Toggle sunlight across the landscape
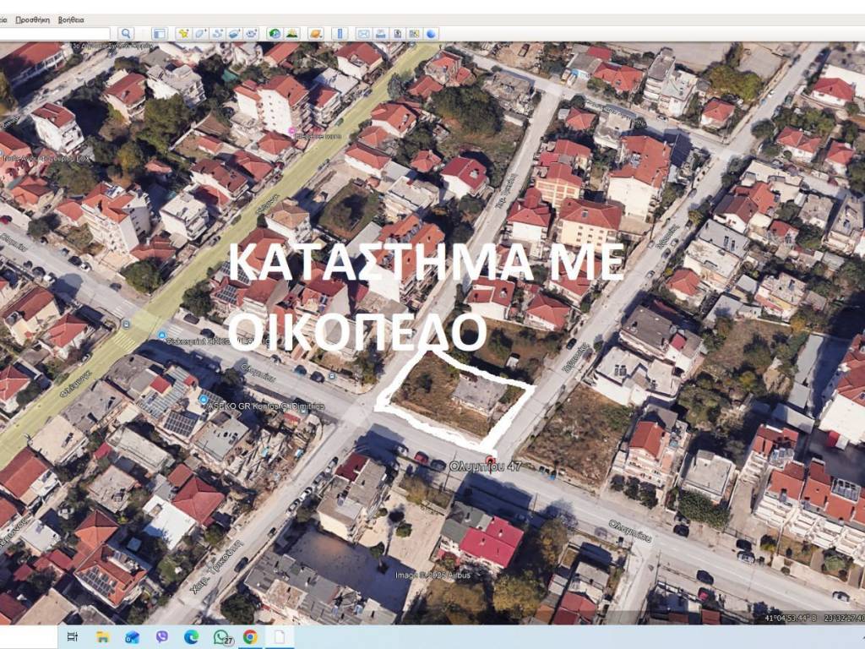The height and width of the screenshot is (649, 865). coord(291,34)
